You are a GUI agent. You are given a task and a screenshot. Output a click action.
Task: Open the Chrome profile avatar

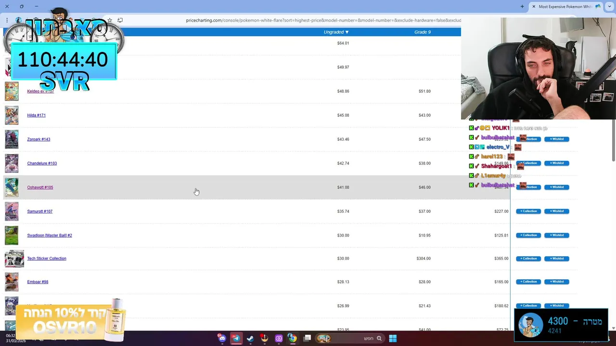coord(18,20)
